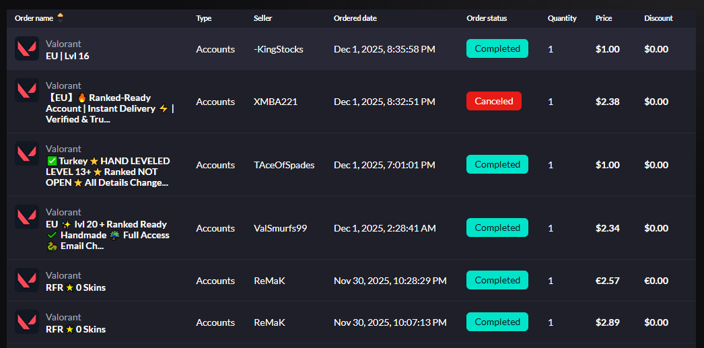
Task: Click date Nov 30, 2025, 10:07:13 PM
Action: click(390, 323)
